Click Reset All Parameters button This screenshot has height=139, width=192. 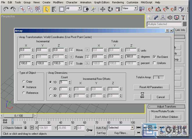coord(151,87)
